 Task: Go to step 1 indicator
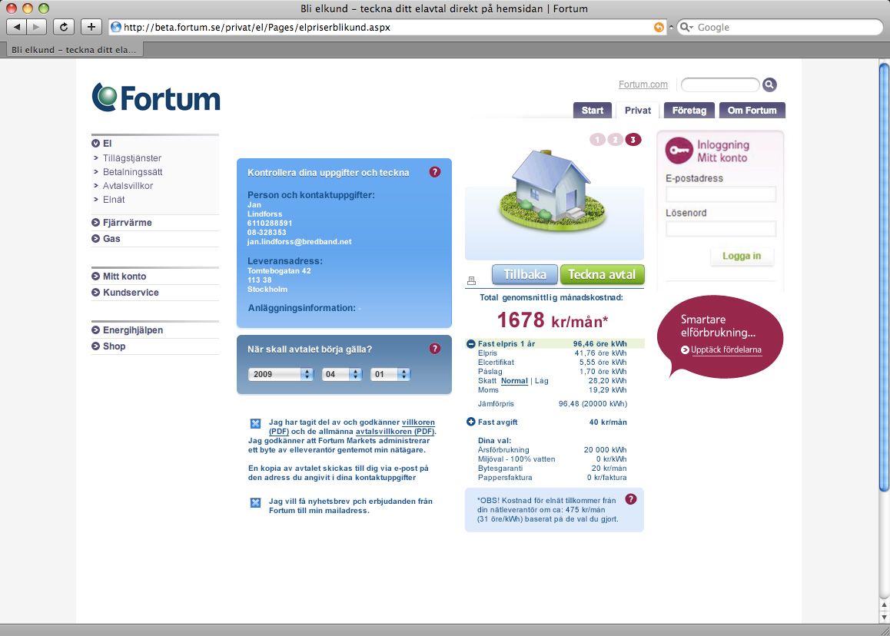tap(597, 140)
